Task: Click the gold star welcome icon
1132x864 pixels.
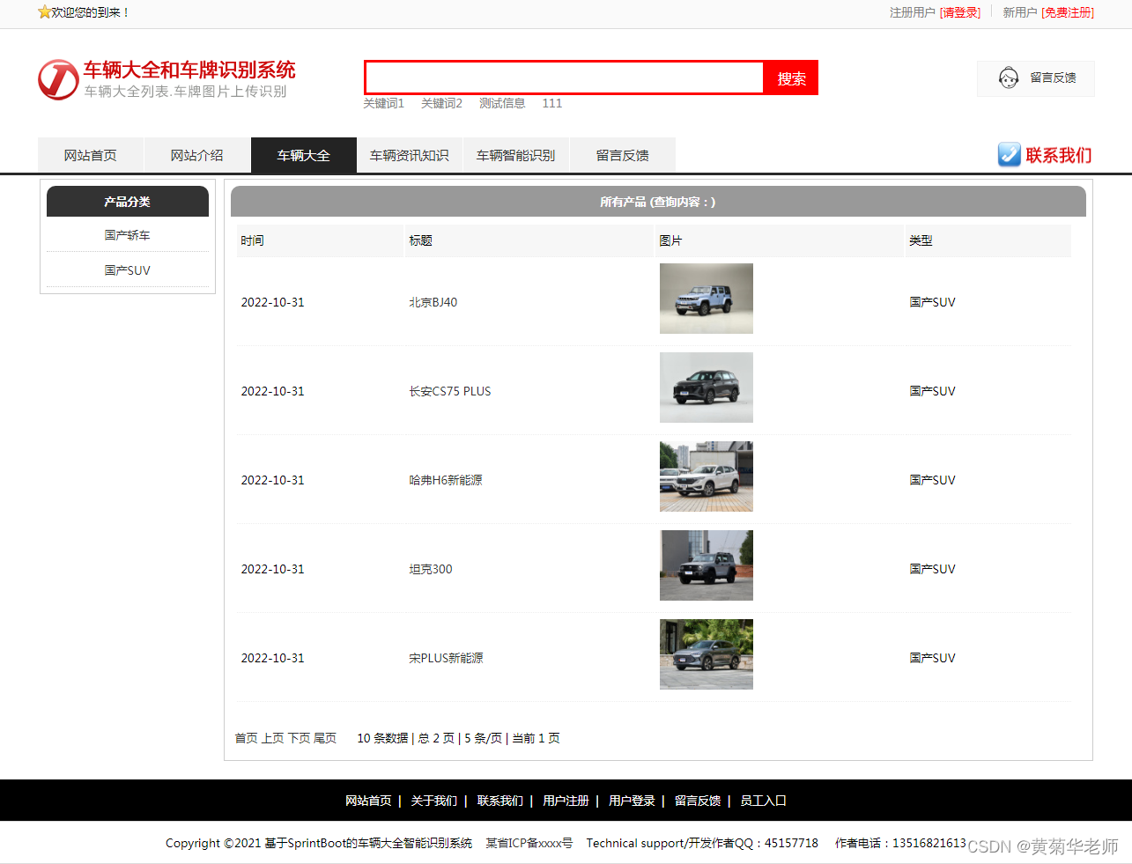Action: tap(44, 12)
